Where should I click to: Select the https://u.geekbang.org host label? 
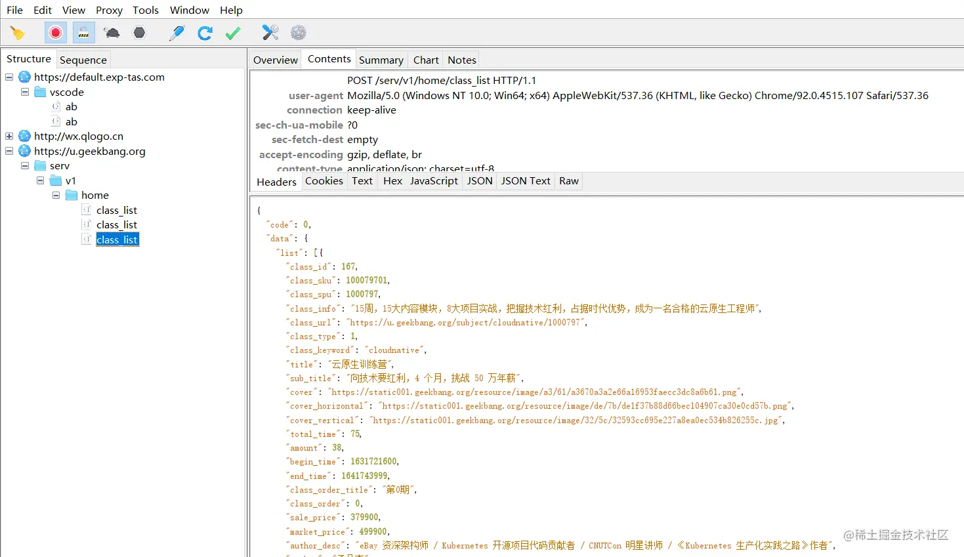click(90, 151)
